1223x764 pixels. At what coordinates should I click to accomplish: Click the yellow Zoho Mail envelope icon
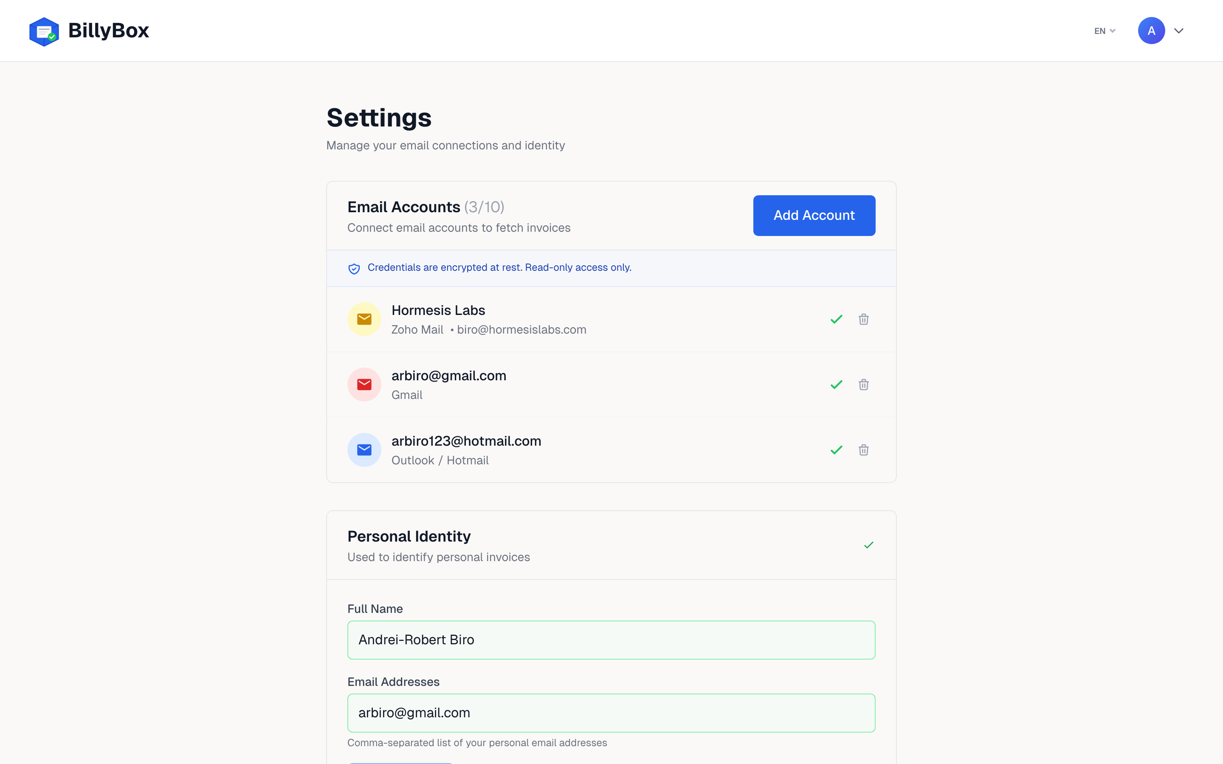(364, 319)
